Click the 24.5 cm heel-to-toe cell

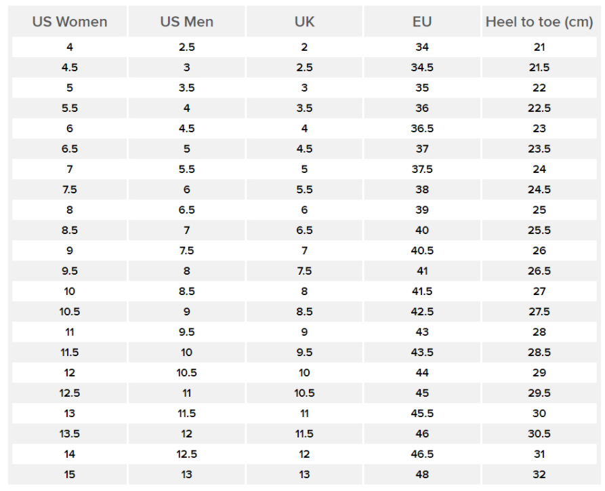(x=539, y=189)
